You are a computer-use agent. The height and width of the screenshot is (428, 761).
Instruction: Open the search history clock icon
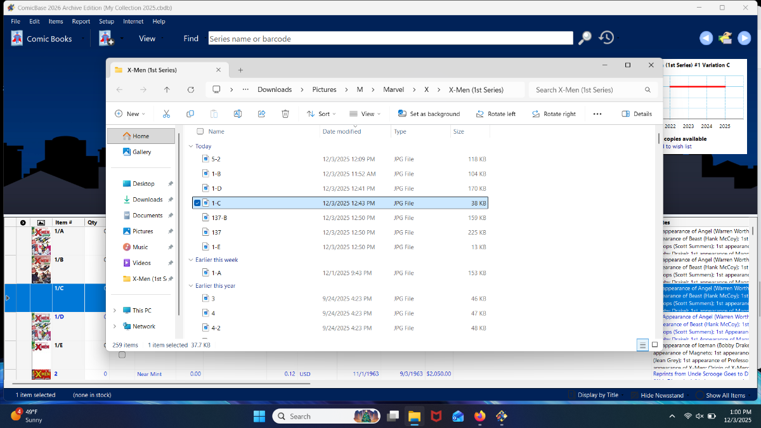tap(606, 38)
